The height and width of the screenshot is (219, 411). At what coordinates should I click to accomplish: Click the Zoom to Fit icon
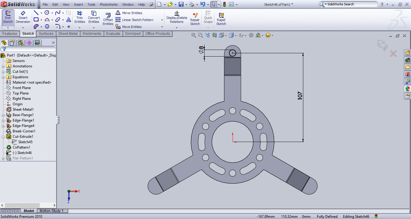(x=193, y=35)
